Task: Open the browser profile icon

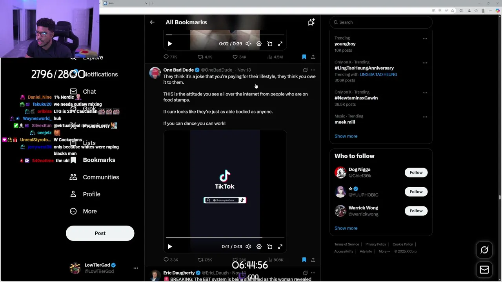Action: 483,11
